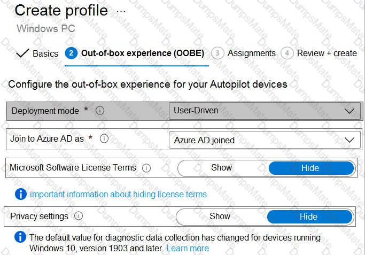
Task: Click the Privacy settings label
Action: point(40,216)
